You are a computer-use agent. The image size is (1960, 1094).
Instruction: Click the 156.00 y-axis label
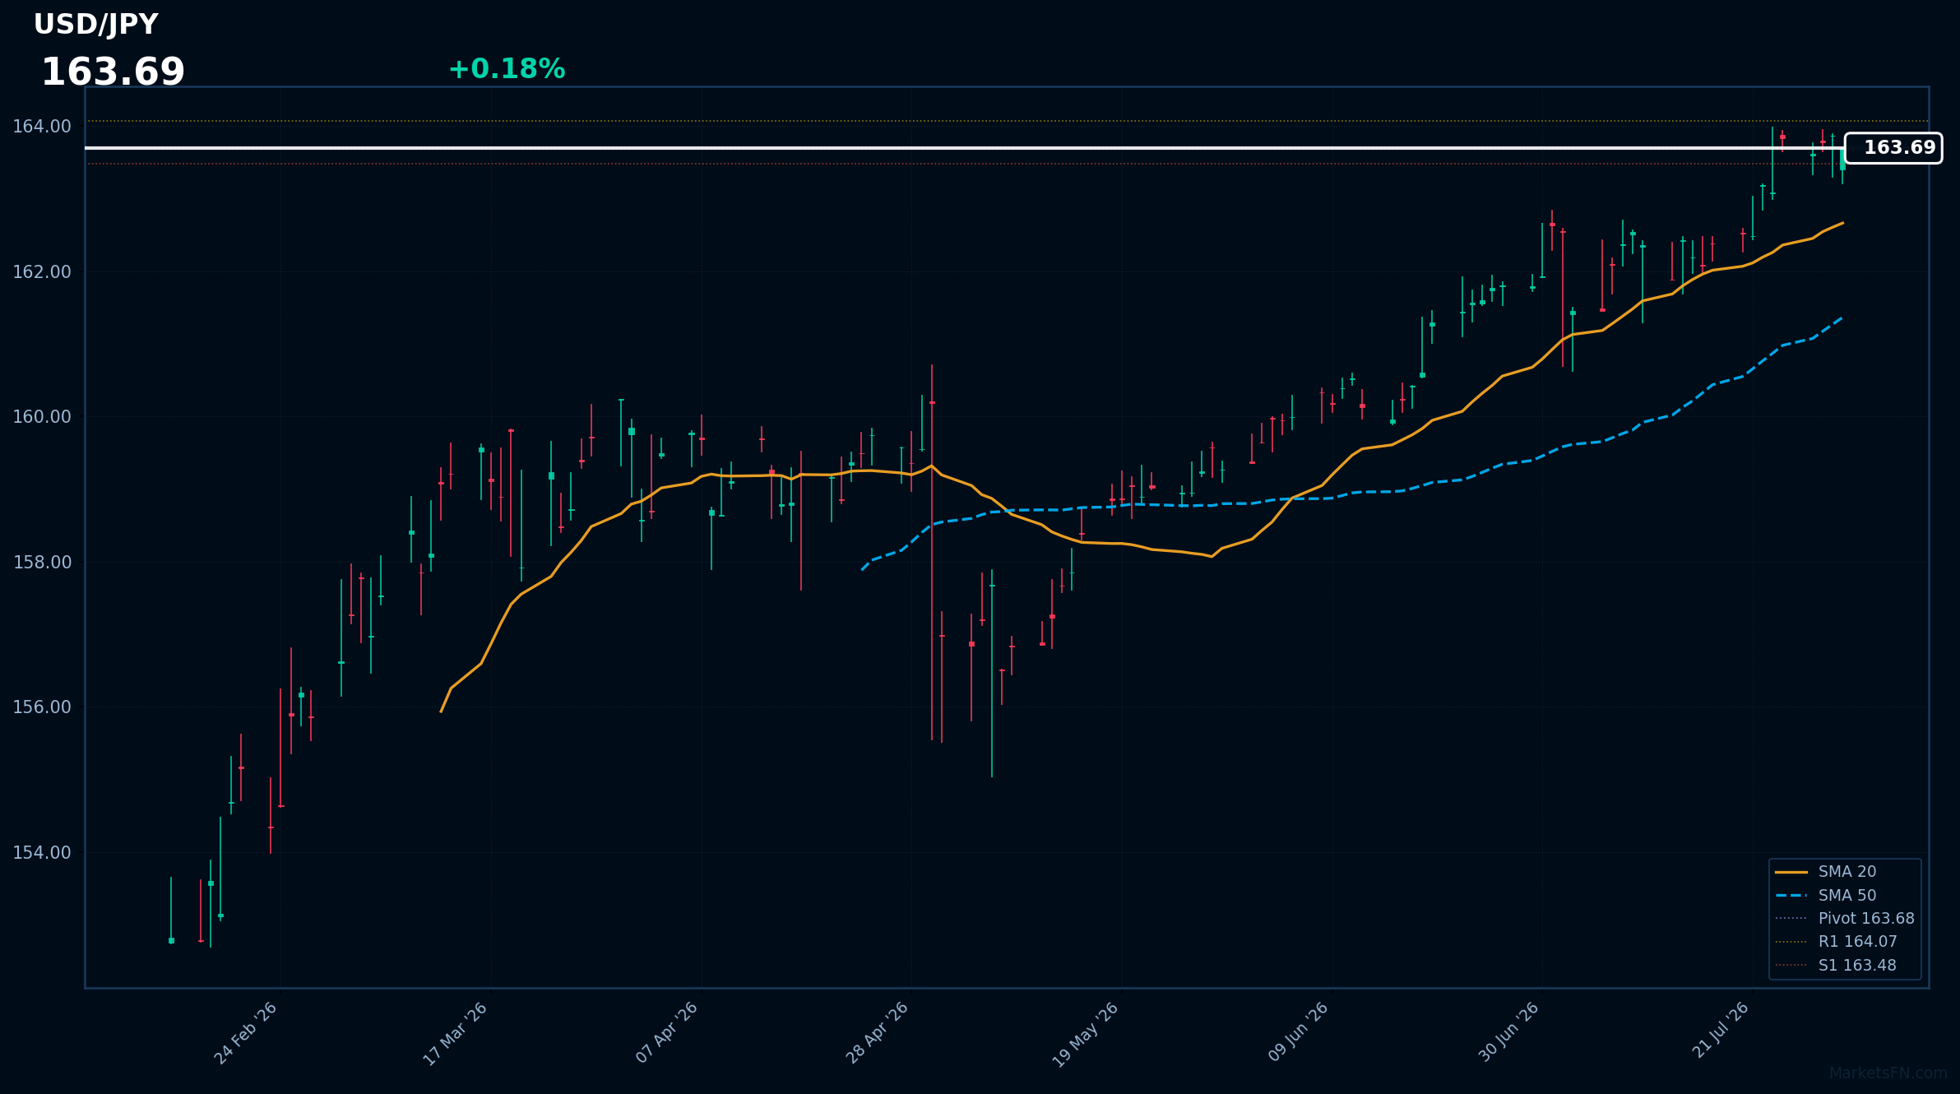(42, 707)
